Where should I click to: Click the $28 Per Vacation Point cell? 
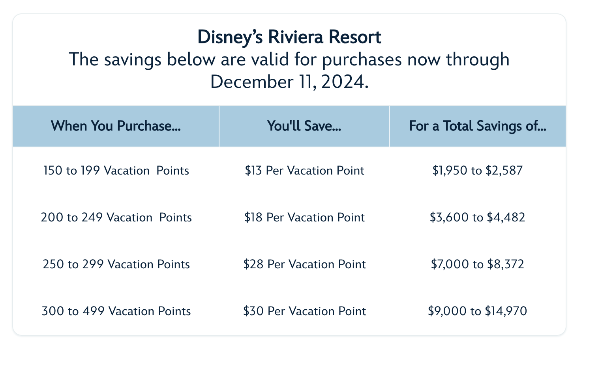(304, 264)
